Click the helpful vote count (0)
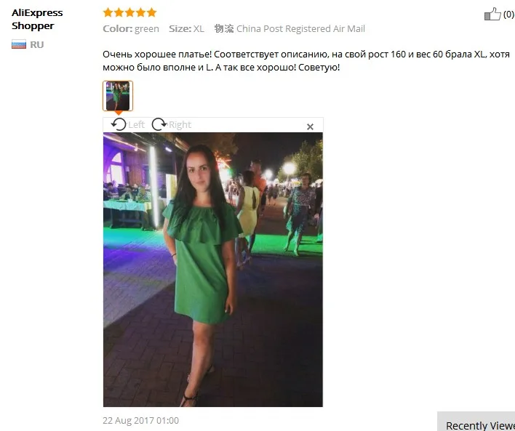Viewport: 515px width, 431px height. click(508, 15)
